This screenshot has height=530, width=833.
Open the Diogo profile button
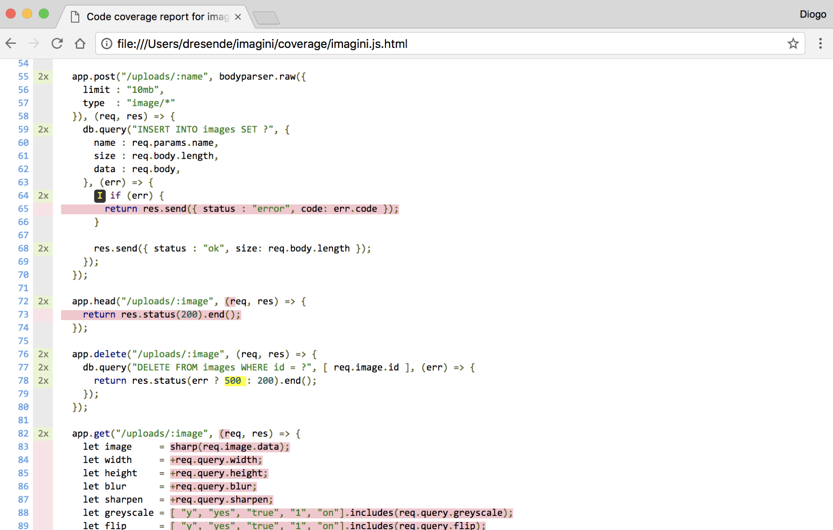pos(812,14)
